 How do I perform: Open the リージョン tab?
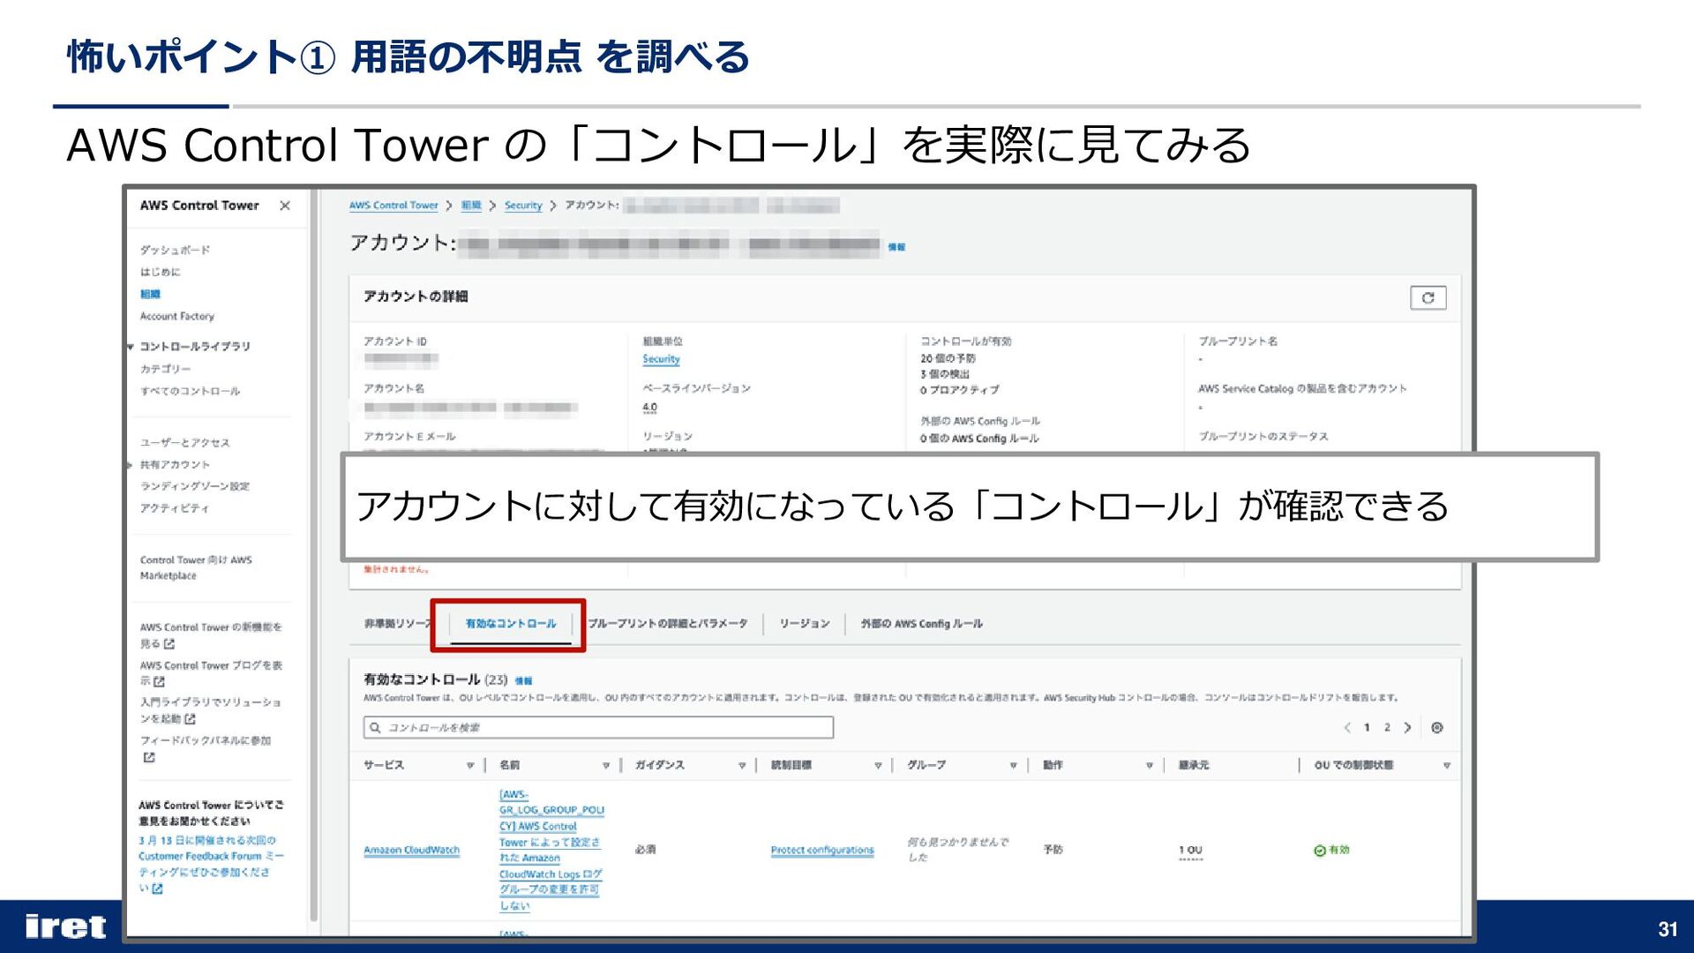click(x=805, y=624)
